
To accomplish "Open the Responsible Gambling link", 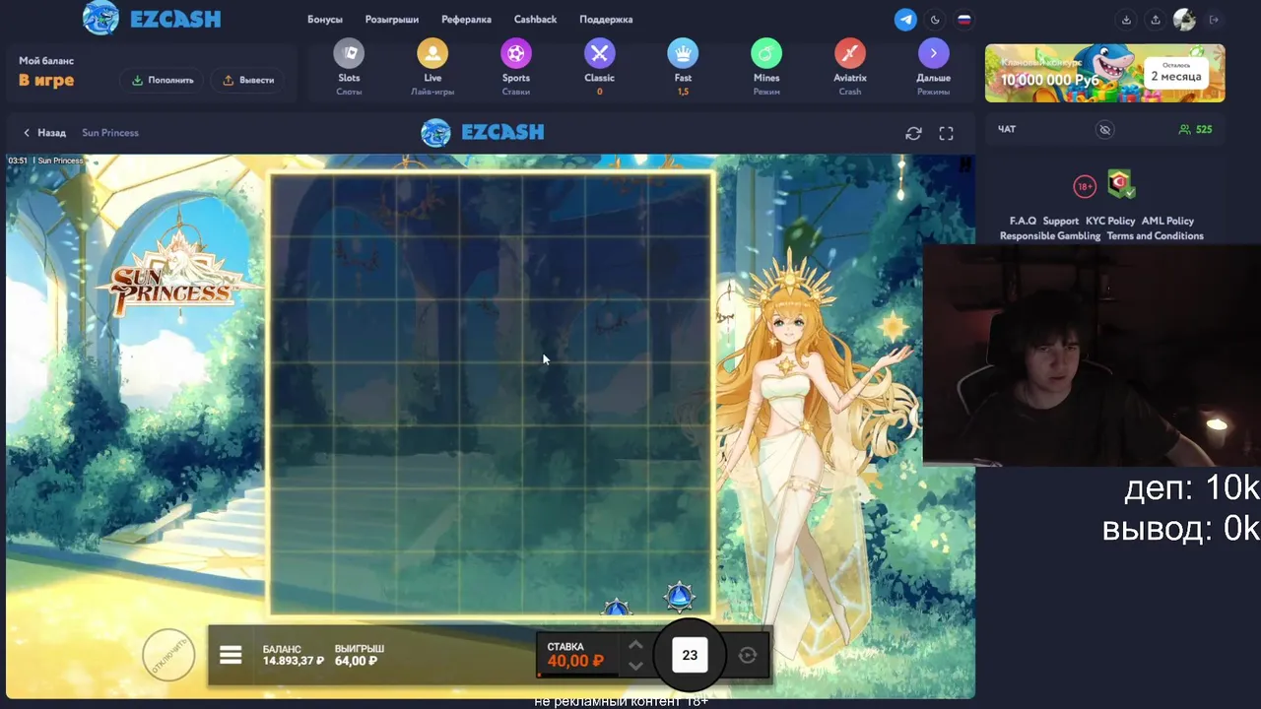I will point(1050,236).
